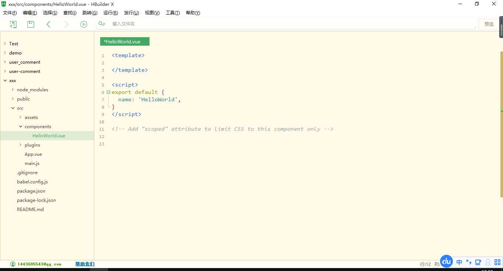Click the new file toolbar icon
This screenshot has width=503, height=271.
(13, 24)
